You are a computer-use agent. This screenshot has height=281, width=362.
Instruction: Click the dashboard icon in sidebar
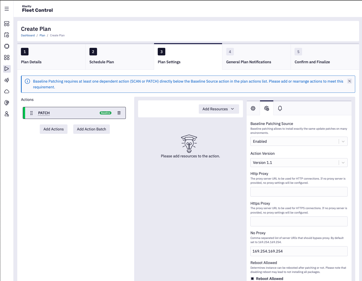point(7,24)
